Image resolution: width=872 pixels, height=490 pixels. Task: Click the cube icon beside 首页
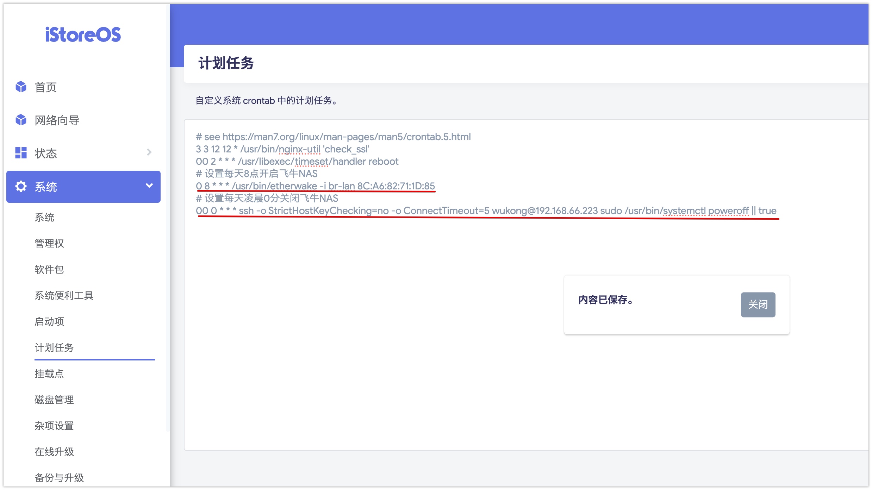[21, 87]
